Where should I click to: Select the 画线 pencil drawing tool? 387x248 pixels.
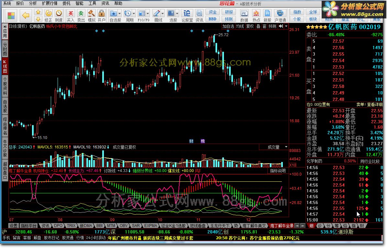click(x=157, y=13)
